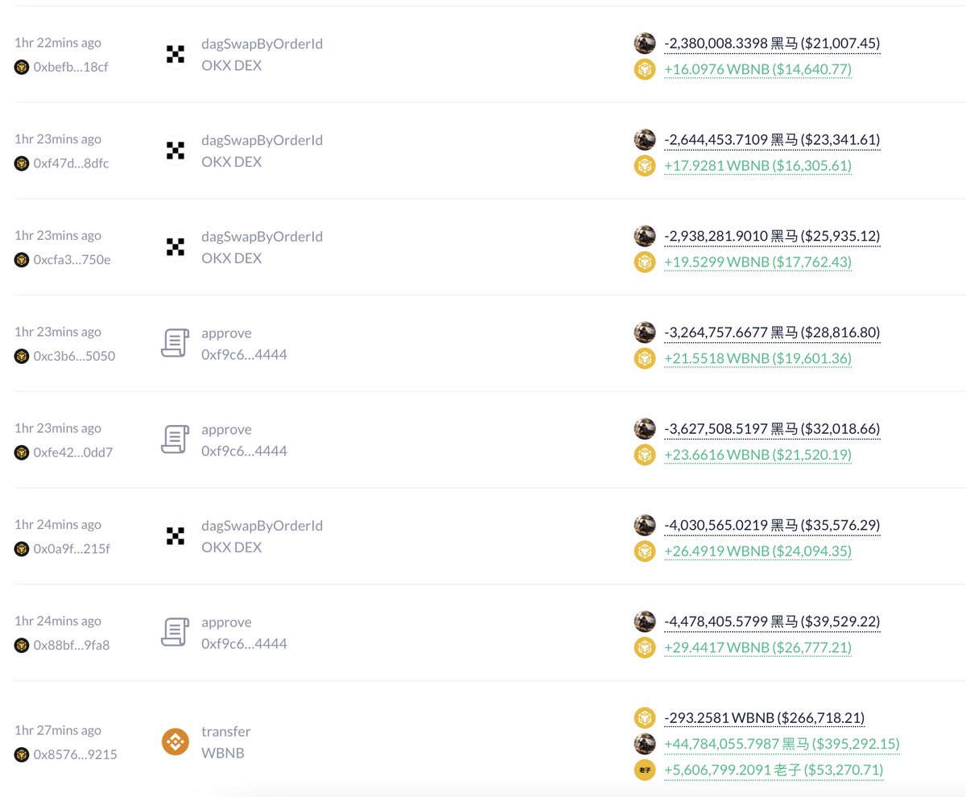Open transaction hash 0xbefb…18cf
The width and height of the screenshot is (966, 797).
71,67
